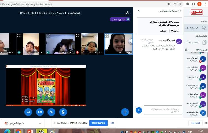Click the talking indicator فرجی، سحر

[x=120, y=19]
